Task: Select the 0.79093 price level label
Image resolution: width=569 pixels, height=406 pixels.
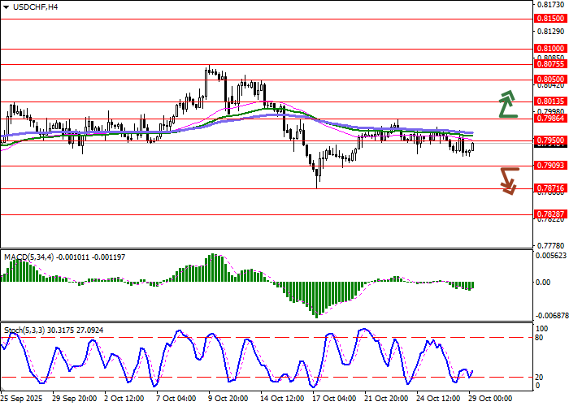Action: 551,166
